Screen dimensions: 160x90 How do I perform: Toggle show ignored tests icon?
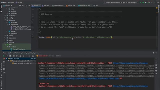pyautogui.click(x=10, y=56)
